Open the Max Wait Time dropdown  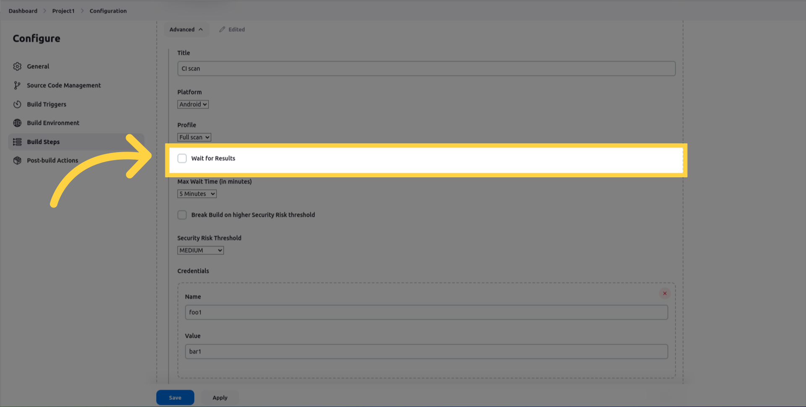(x=197, y=194)
